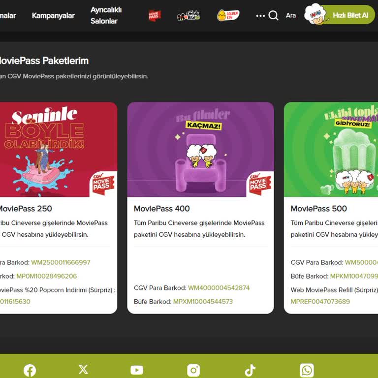Click the search magnifier icon

tap(273, 16)
